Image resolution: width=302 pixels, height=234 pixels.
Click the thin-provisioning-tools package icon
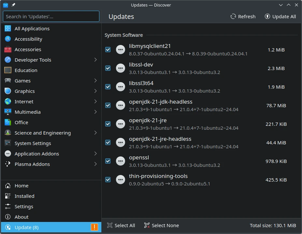click(x=121, y=180)
